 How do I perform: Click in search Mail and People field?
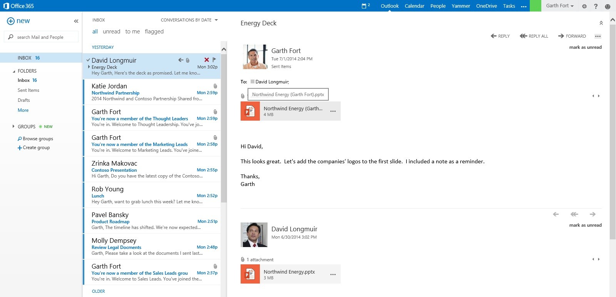pos(41,37)
